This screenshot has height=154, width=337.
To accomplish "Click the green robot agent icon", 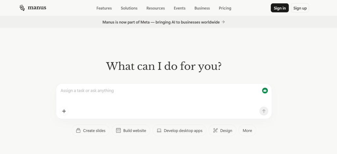I will point(265,90).
